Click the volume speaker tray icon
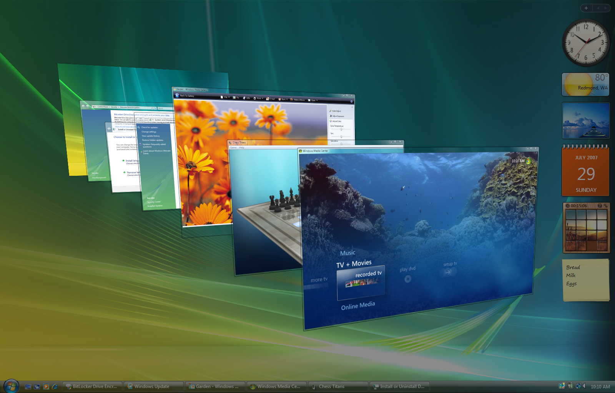 tap(584, 386)
